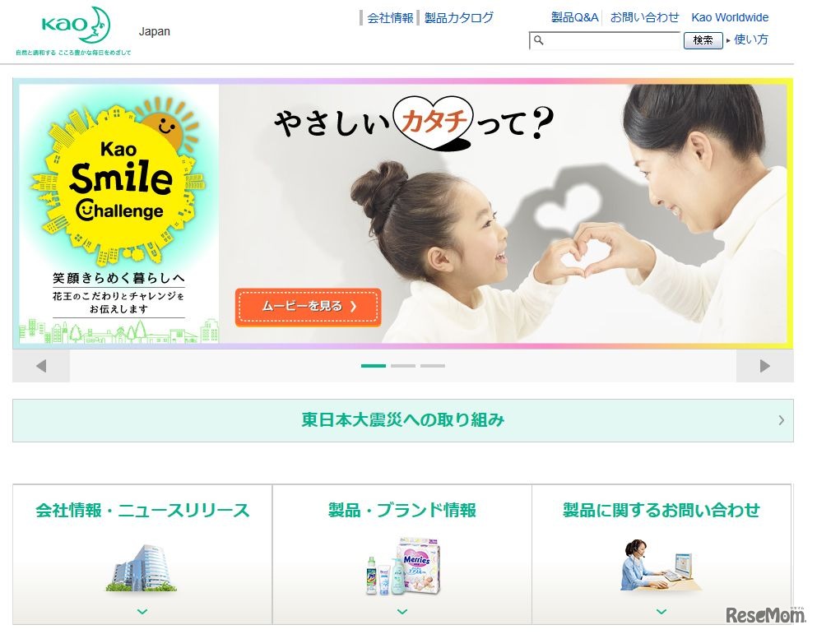Expand 会社情報・ニュースリリース with down chevron

[142, 612]
